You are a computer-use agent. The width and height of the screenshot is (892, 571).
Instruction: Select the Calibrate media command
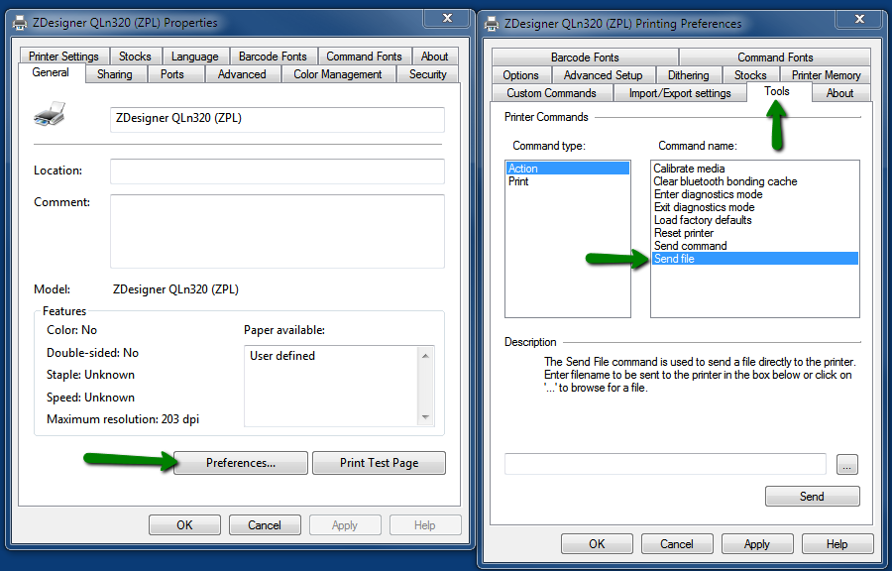[x=688, y=169]
